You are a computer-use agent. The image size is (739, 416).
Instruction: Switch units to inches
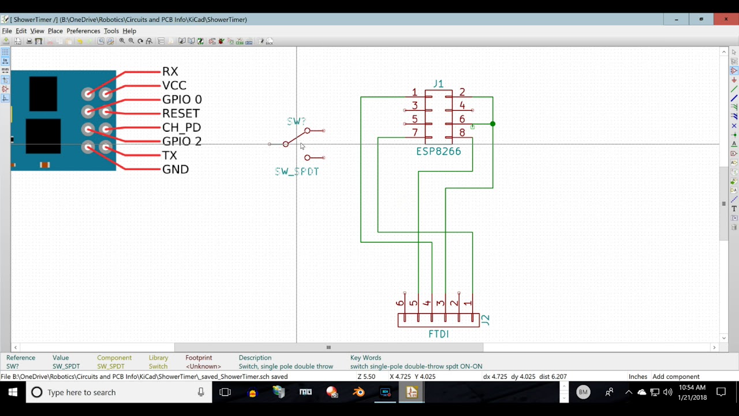click(x=5, y=61)
